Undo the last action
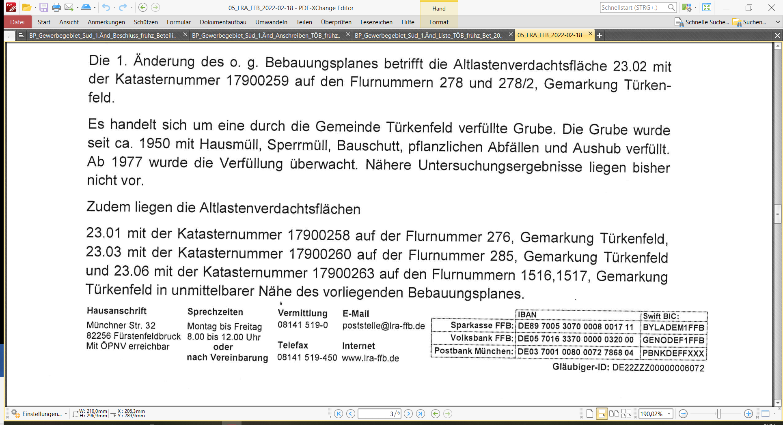This screenshot has width=783, height=425. 106,7
